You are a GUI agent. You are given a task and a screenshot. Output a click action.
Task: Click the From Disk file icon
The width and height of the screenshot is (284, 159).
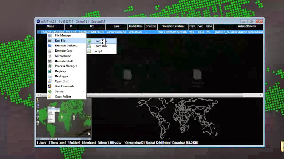(x=89, y=46)
